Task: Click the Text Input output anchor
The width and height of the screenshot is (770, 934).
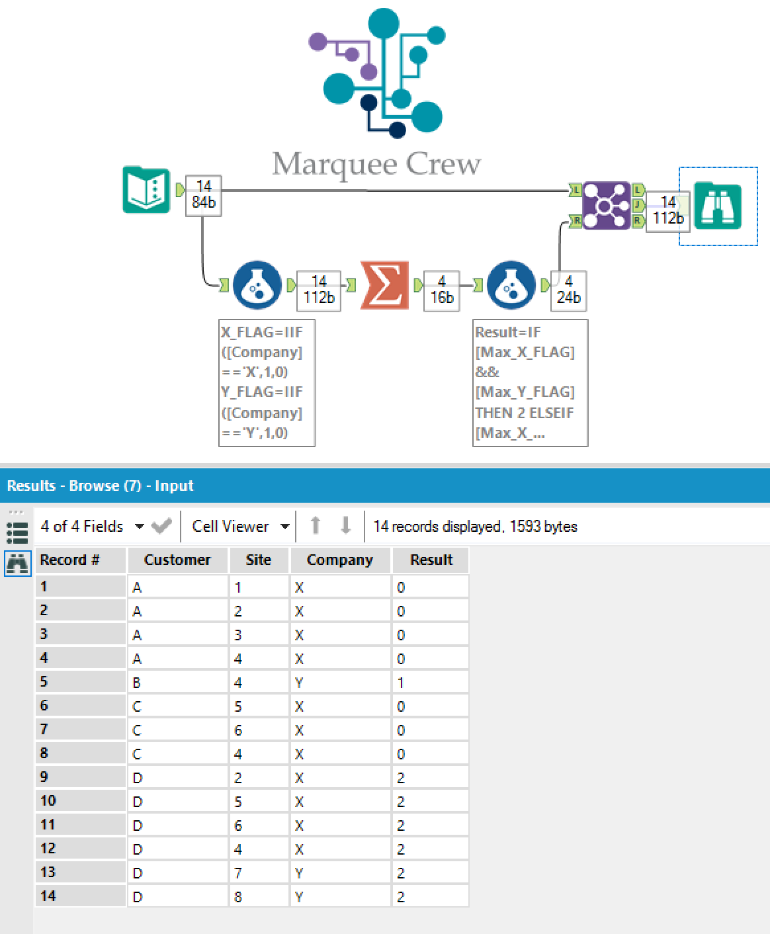Action: (x=180, y=191)
